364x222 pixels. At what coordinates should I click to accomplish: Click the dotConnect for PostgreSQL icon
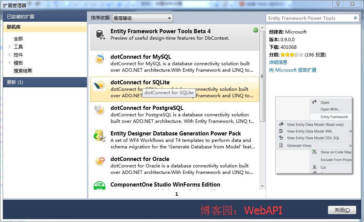pos(100,111)
